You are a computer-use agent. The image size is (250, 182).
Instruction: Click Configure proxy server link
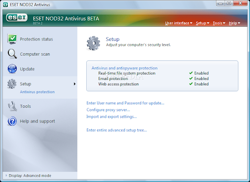pos(108,110)
